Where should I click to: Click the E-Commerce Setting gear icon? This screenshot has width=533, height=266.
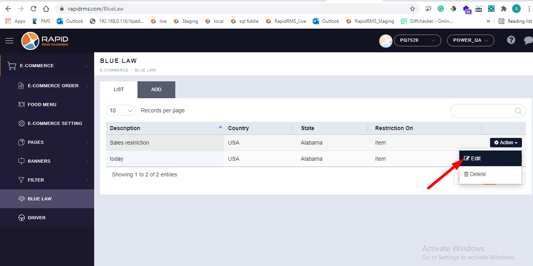22,123
